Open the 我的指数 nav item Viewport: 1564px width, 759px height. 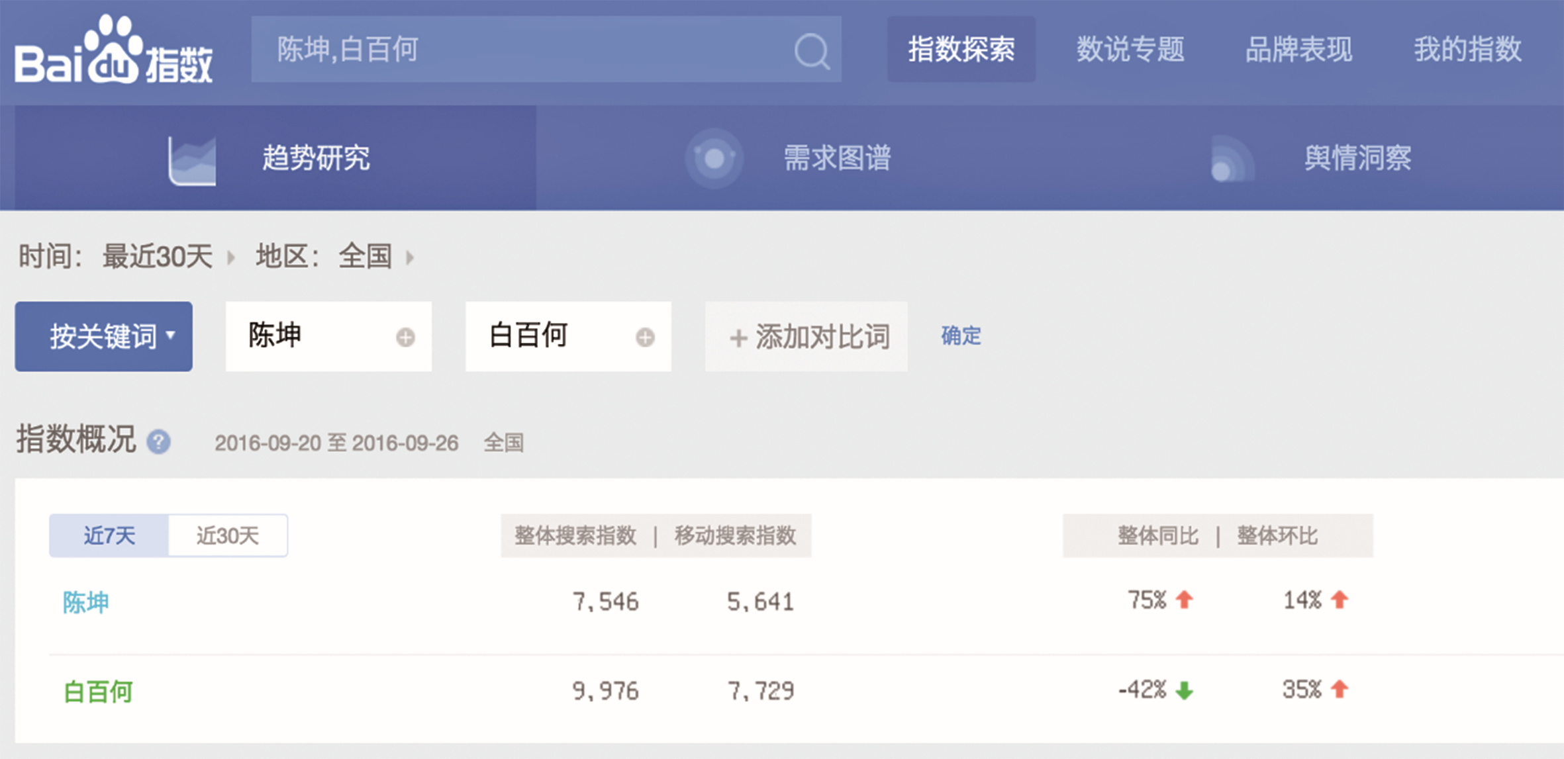1467,50
